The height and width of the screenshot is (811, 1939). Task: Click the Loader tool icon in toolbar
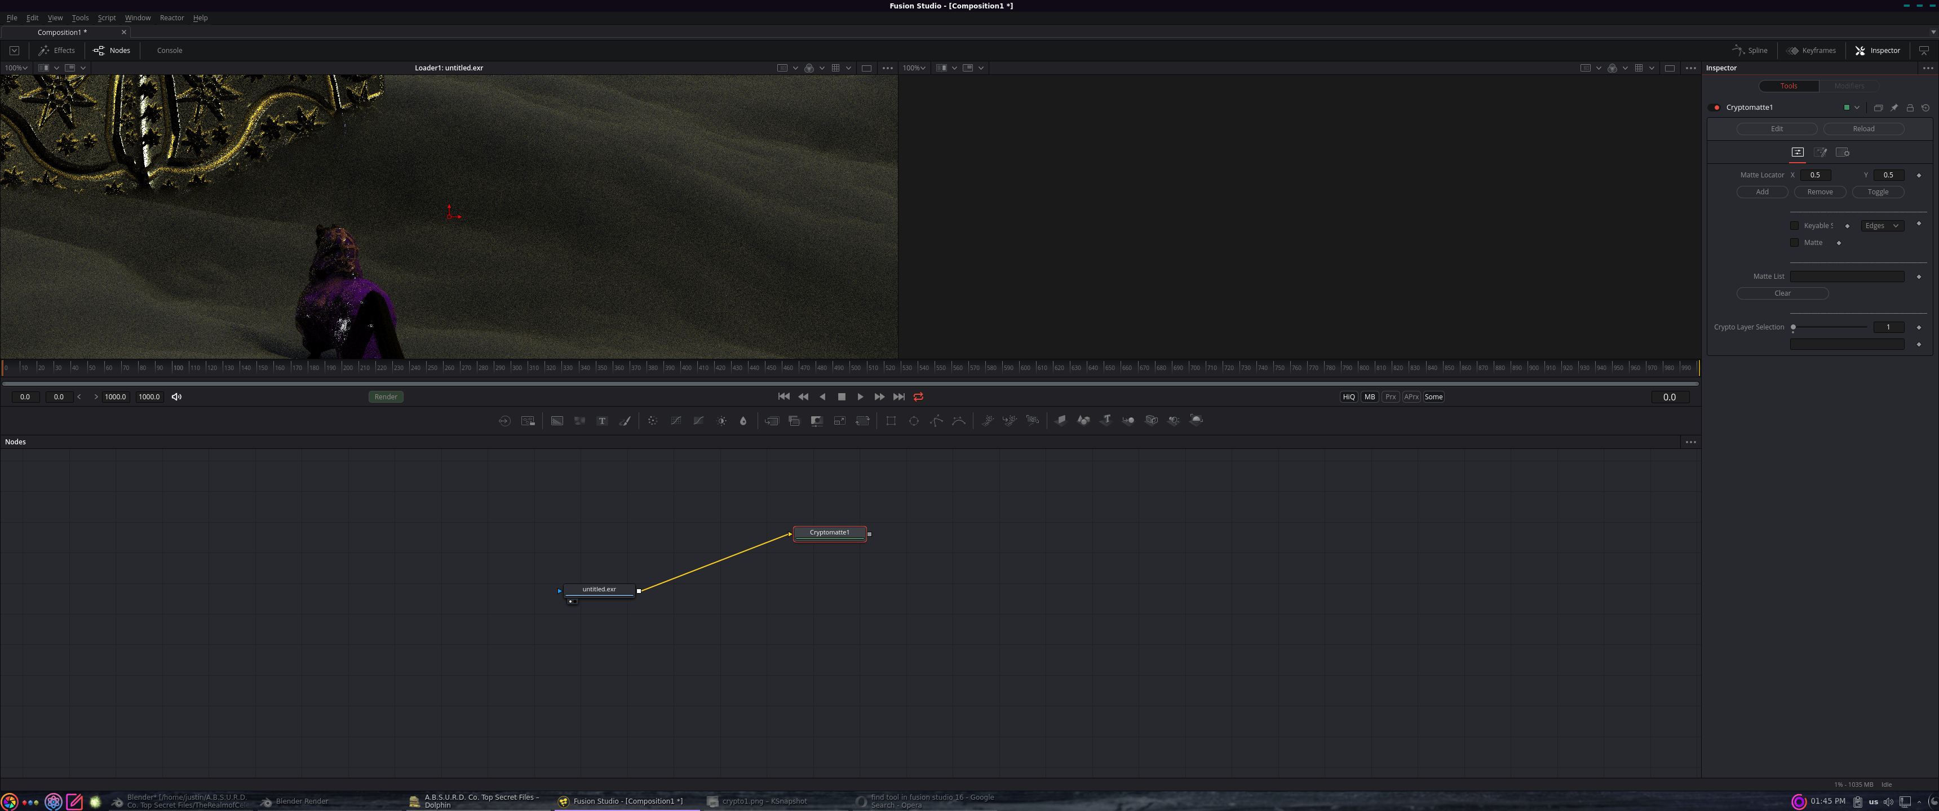click(504, 421)
